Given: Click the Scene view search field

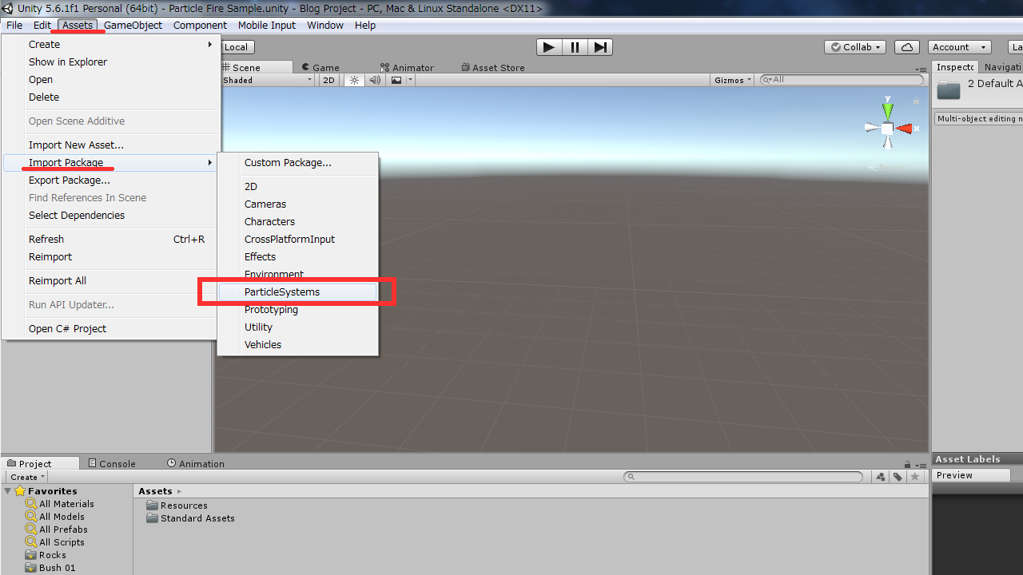Looking at the screenshot, I should click(x=842, y=80).
